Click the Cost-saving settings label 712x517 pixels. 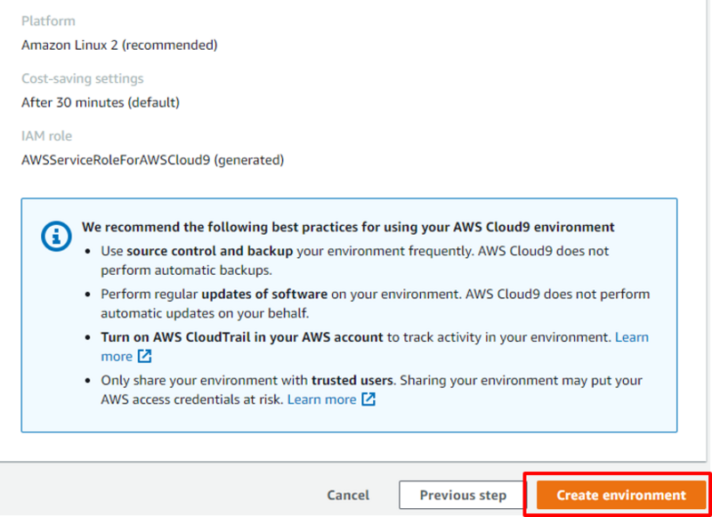pos(82,78)
